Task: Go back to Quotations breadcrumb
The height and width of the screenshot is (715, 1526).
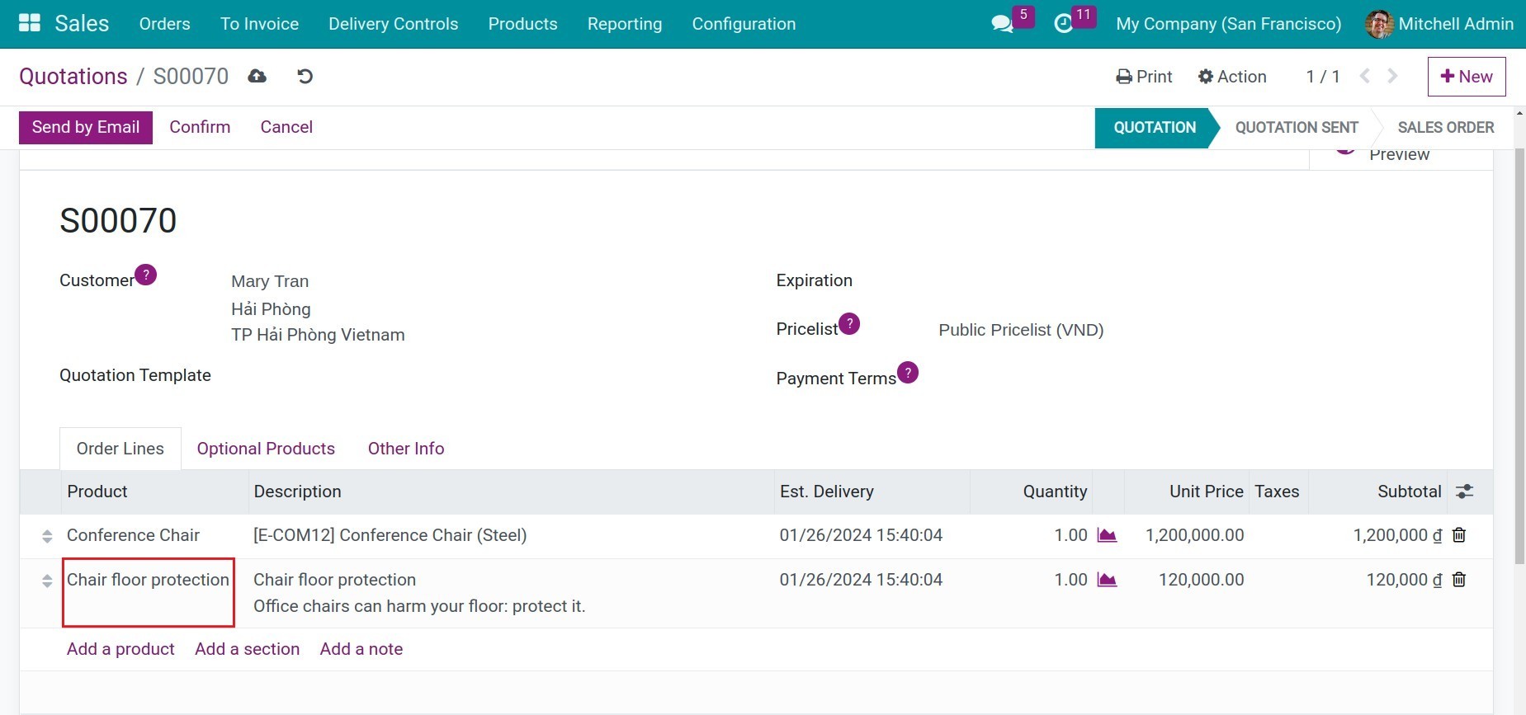Action: [73, 76]
